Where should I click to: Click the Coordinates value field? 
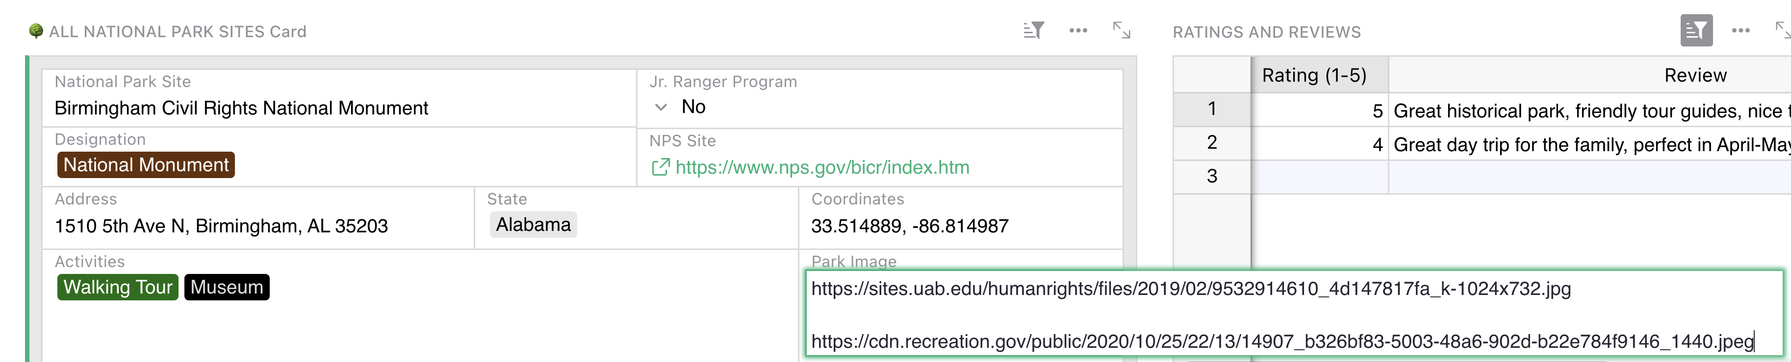pyautogui.click(x=909, y=226)
